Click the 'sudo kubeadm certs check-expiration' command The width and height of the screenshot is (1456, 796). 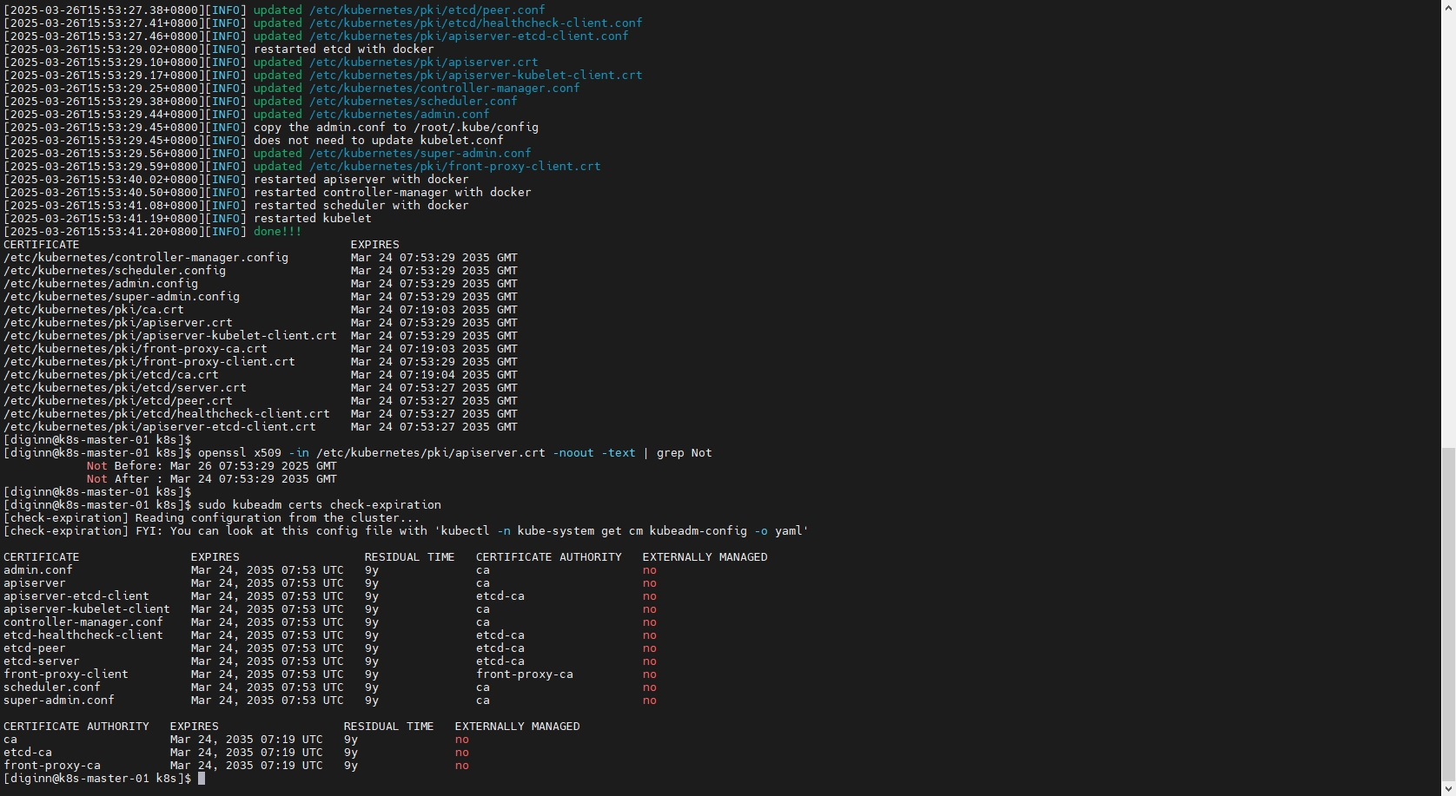(319, 505)
